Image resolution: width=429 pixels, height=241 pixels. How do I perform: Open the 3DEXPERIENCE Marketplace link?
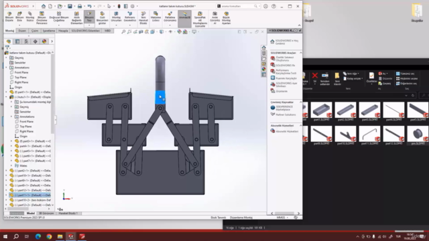pyautogui.click(x=284, y=108)
